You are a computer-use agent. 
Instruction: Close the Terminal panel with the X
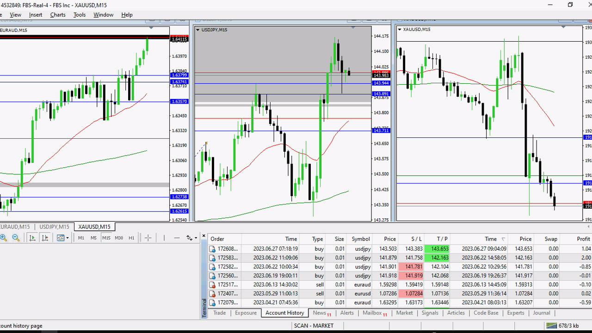[203, 236]
